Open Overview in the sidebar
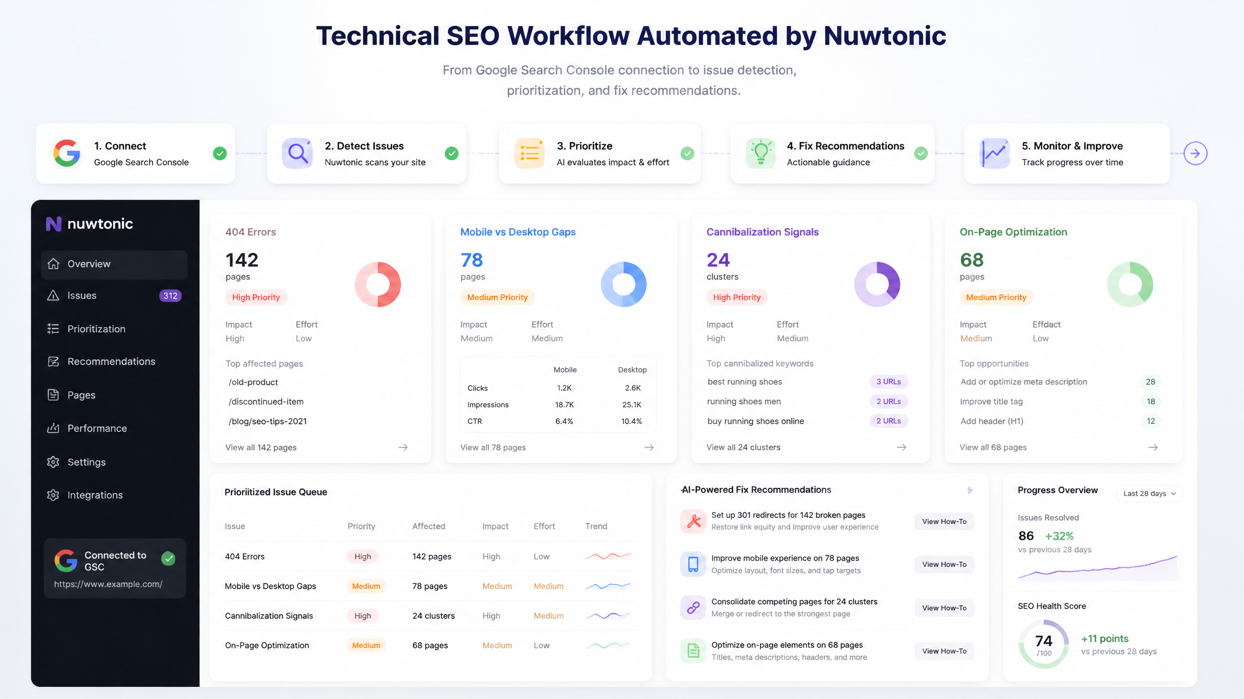Screen dimensions: 1244x699 tap(114, 265)
